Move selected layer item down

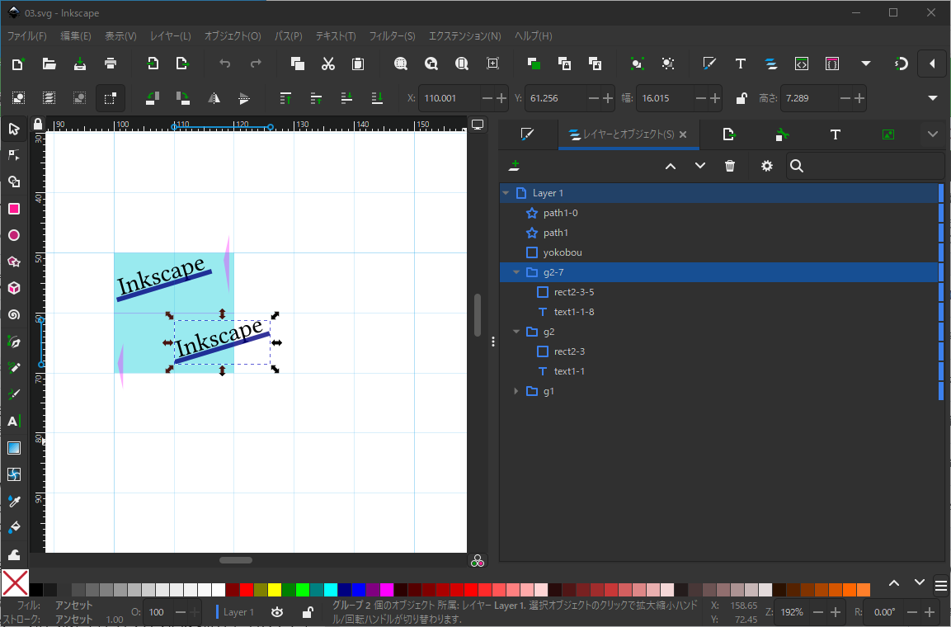coord(700,166)
